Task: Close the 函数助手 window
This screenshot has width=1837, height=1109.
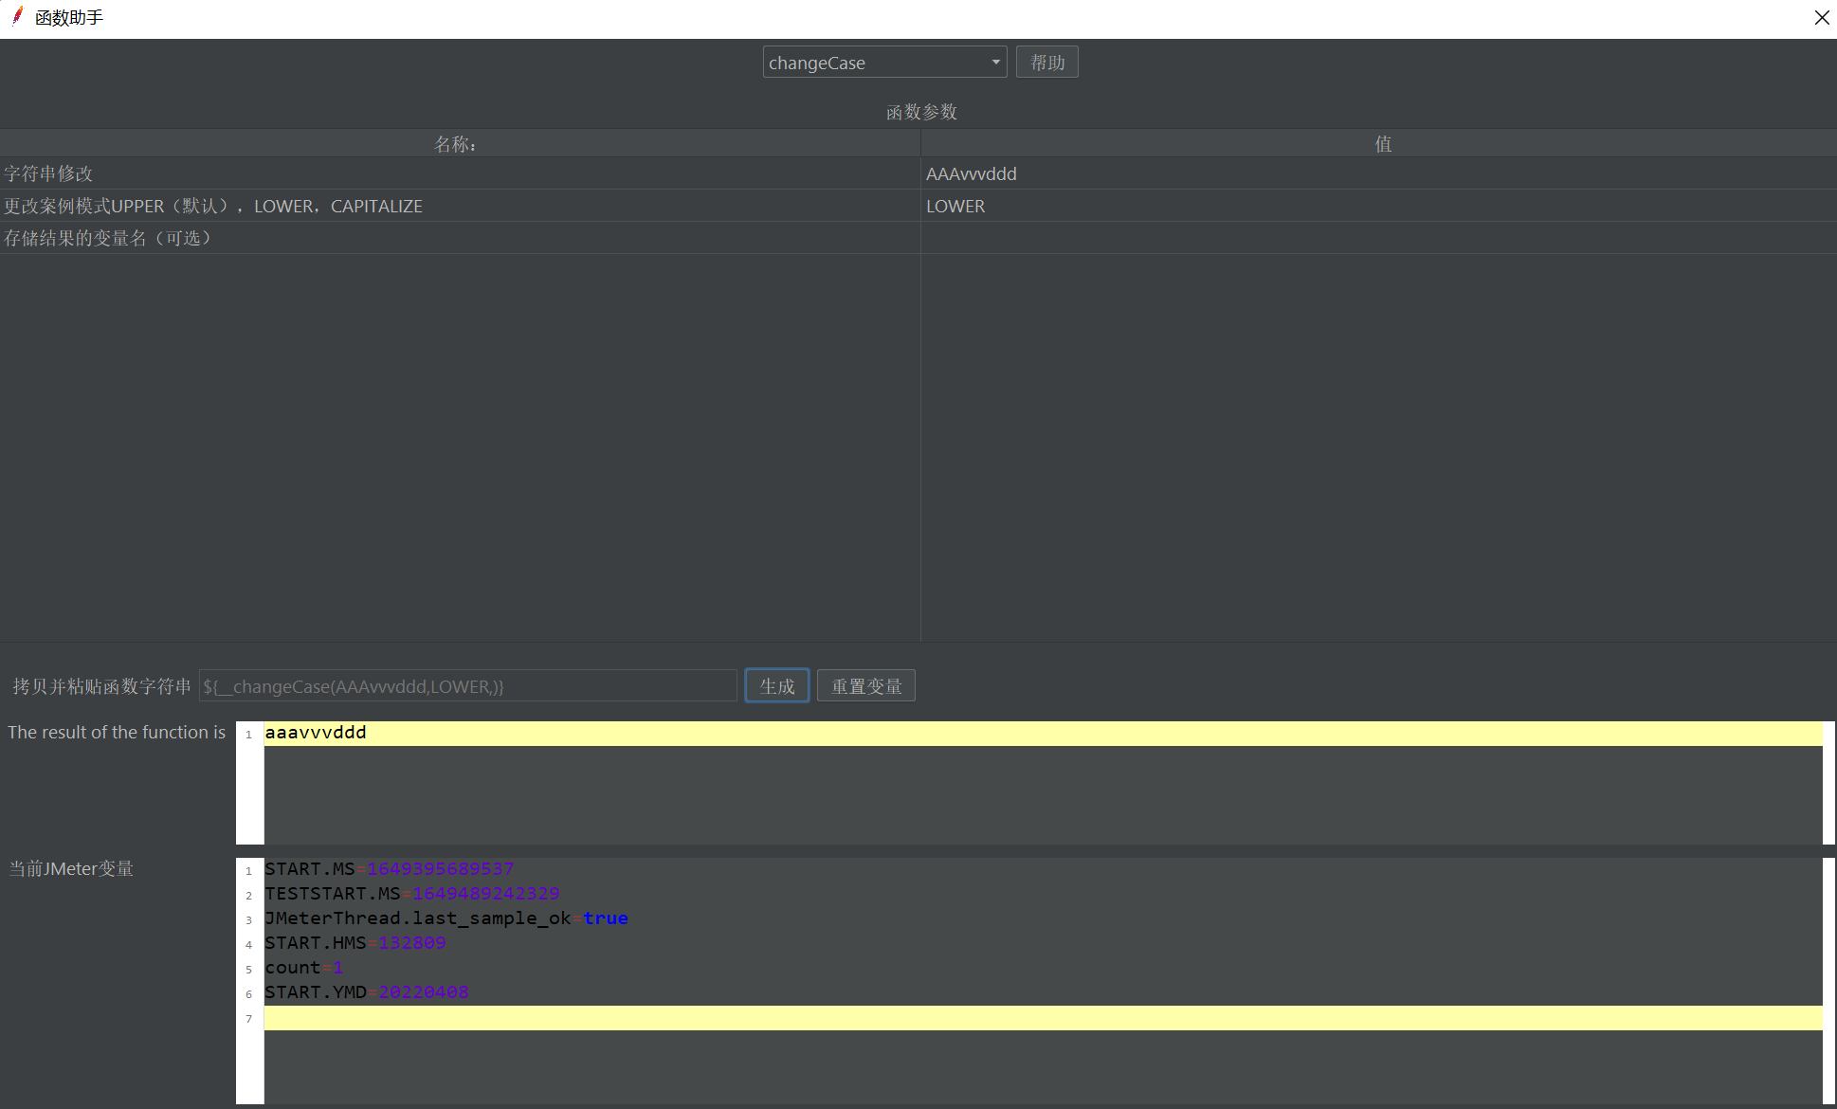Action: tap(1821, 18)
